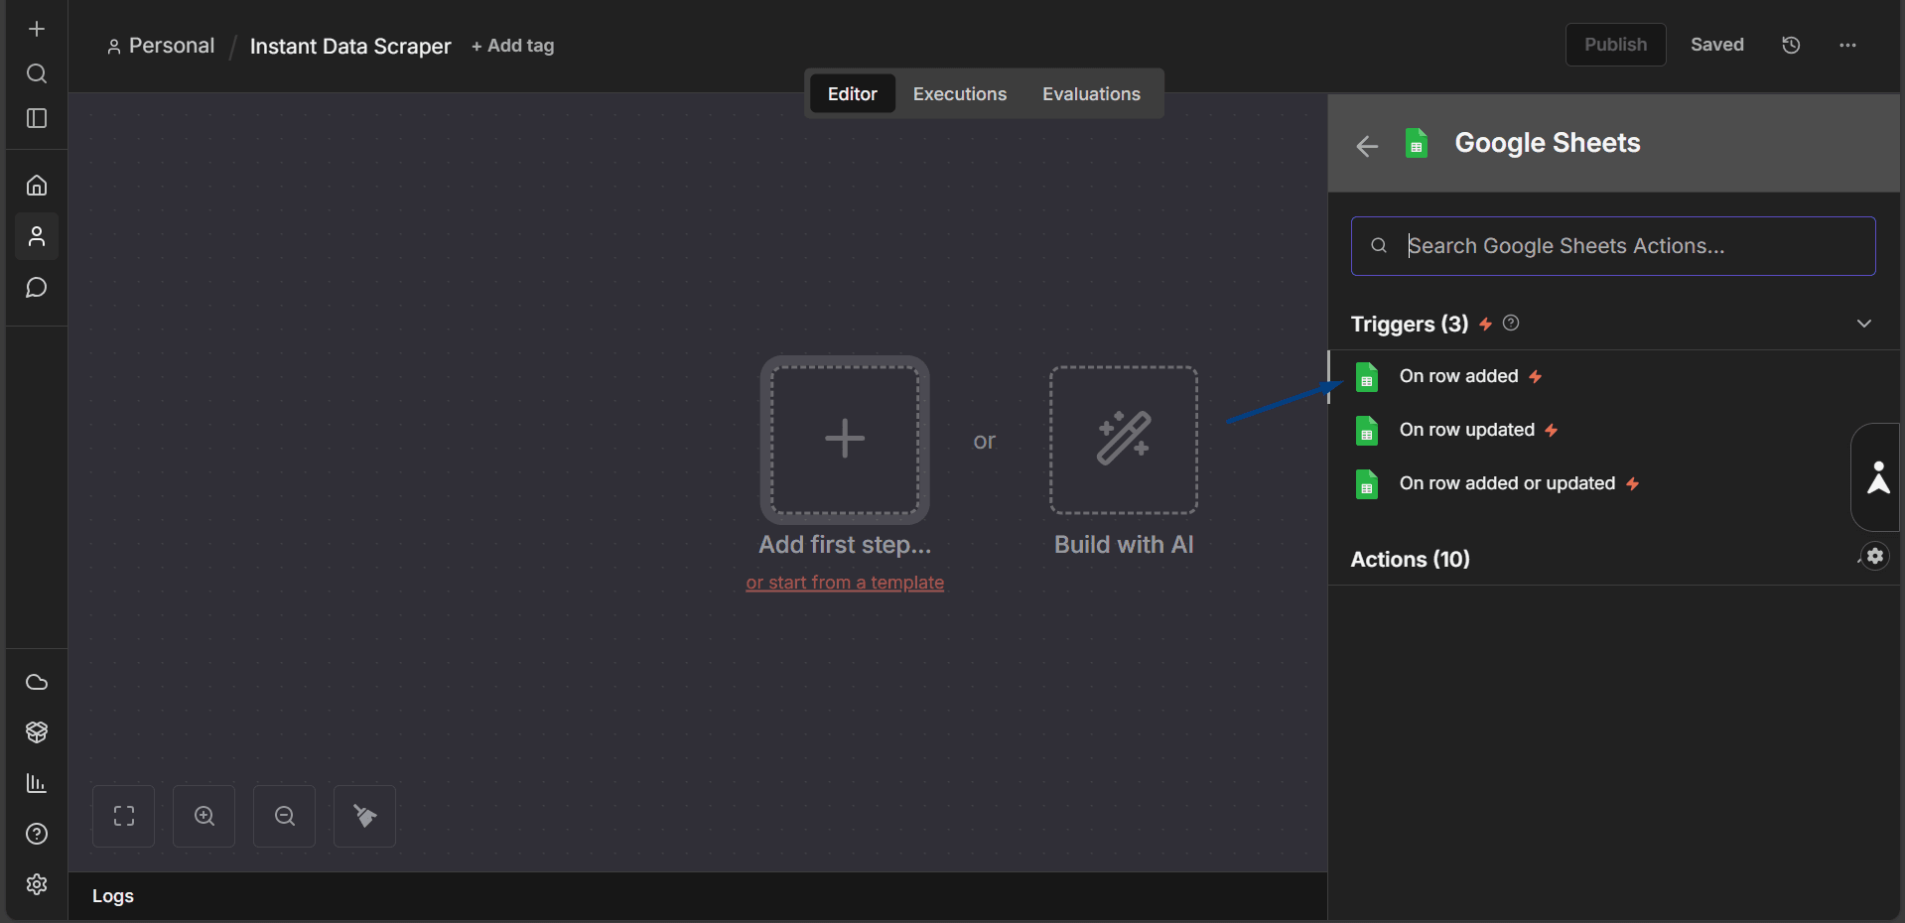Open the start from a template link
The image size is (1905, 923).
pos(845,583)
